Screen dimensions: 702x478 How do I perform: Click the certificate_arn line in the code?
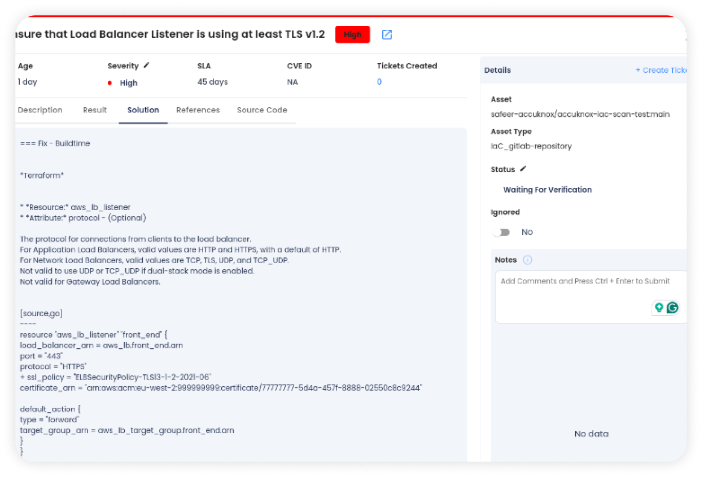(221, 388)
